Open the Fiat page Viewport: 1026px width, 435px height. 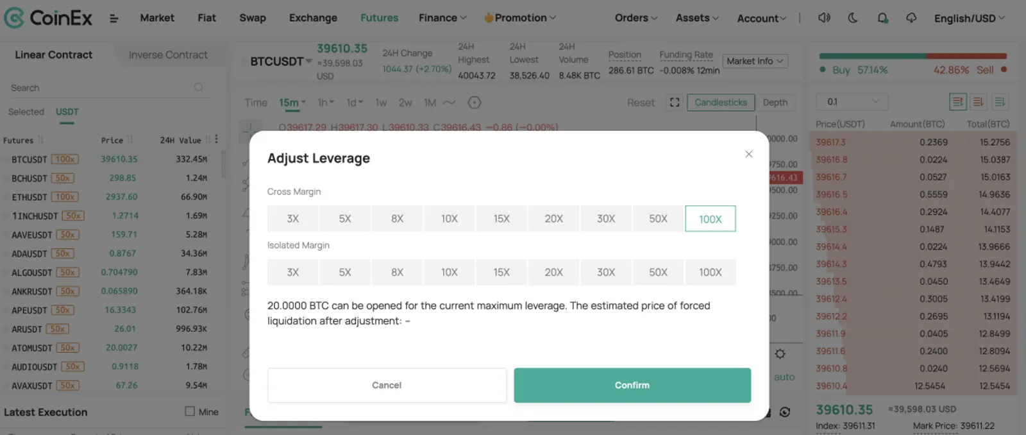pyautogui.click(x=206, y=18)
